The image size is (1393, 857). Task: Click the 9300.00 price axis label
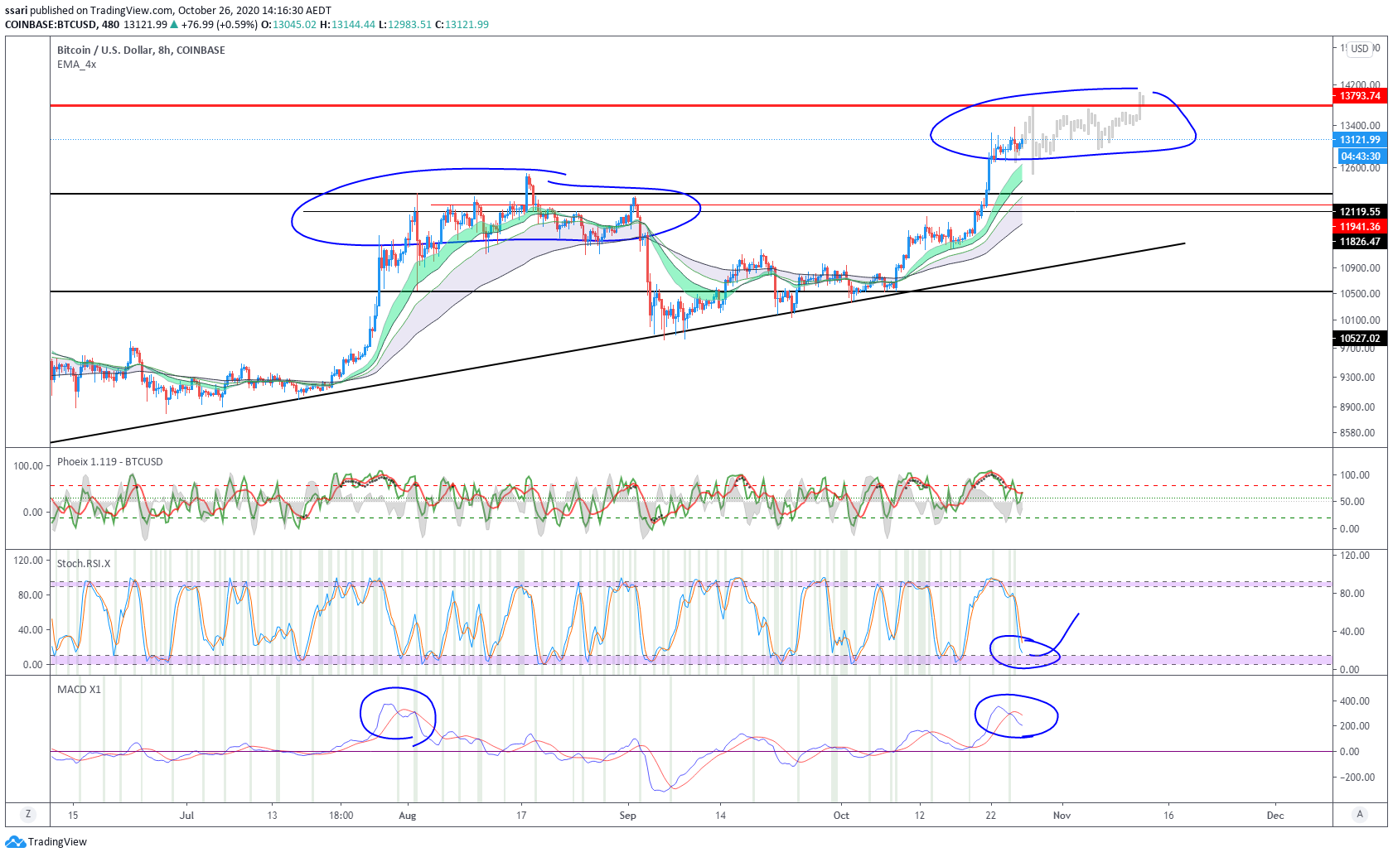1357,378
